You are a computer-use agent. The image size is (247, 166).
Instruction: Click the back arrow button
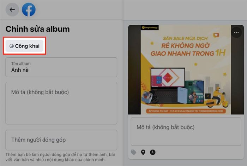[12, 9]
